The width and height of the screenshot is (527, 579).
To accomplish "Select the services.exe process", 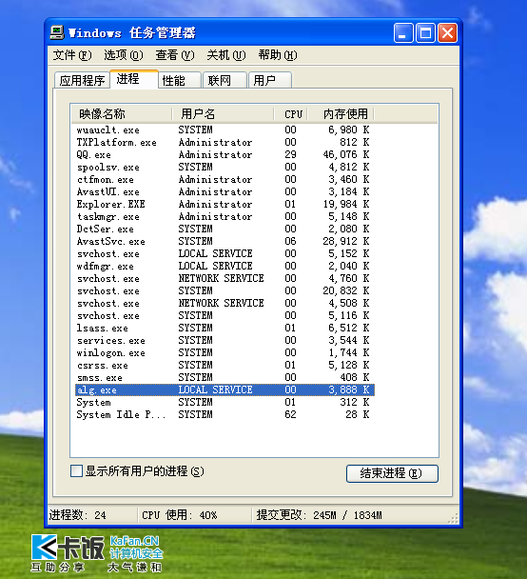I will (224, 340).
